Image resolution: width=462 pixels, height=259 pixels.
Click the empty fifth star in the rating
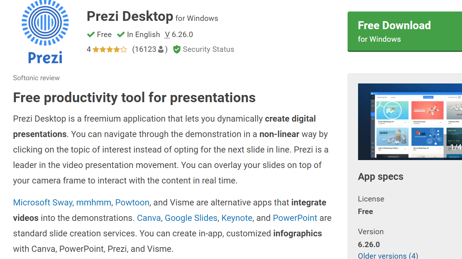[123, 49]
